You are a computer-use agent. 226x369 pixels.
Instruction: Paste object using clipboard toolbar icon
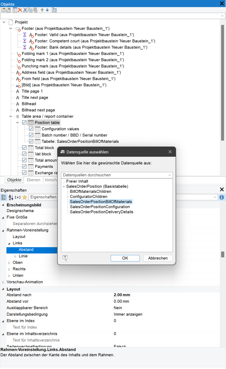[x=36, y=10]
